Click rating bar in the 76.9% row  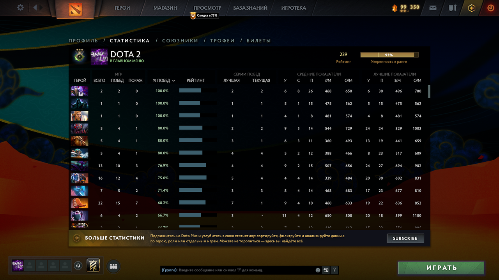(x=198, y=165)
